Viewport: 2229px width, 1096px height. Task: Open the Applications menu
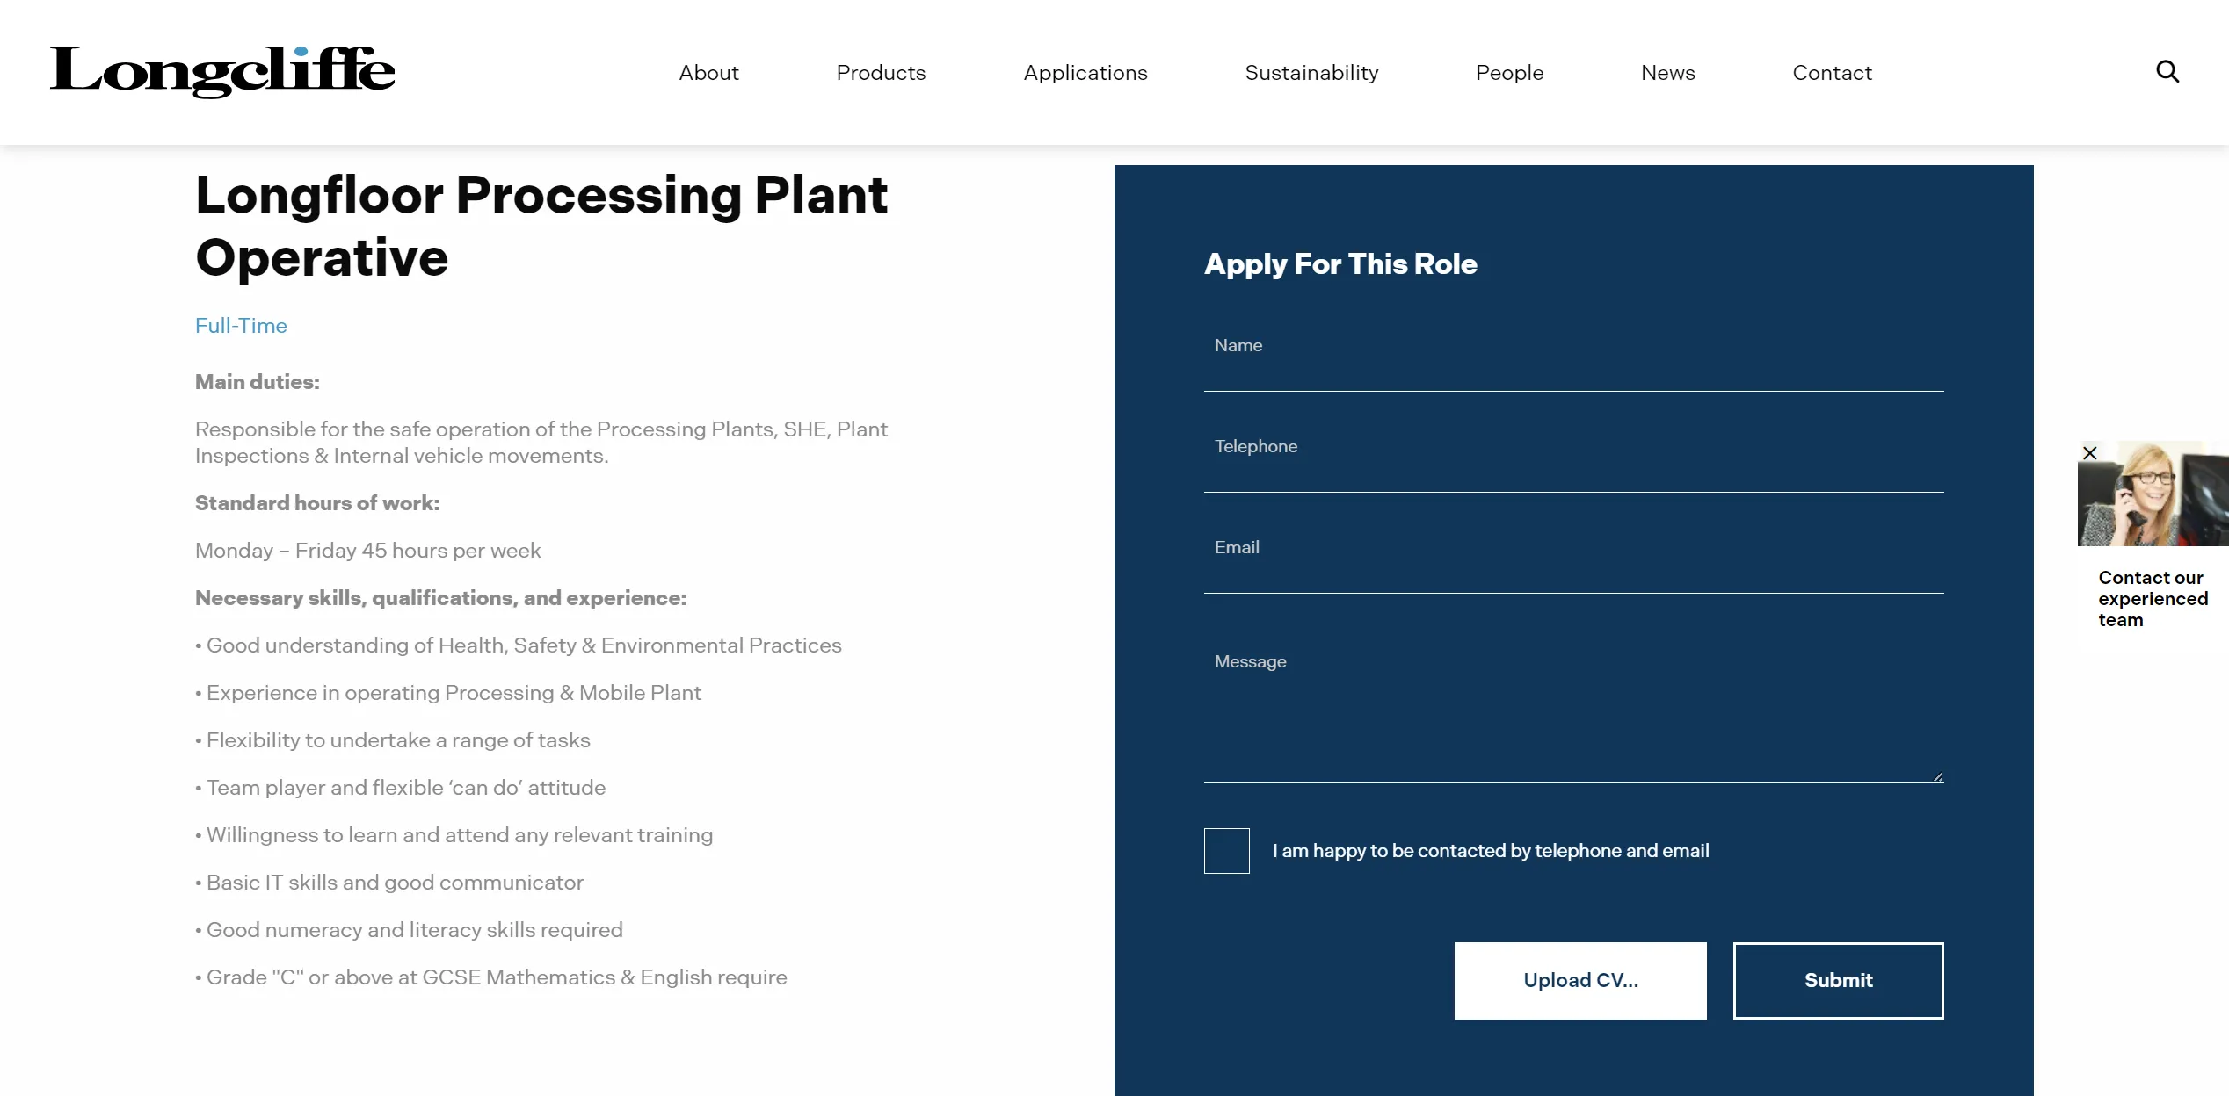[1085, 72]
